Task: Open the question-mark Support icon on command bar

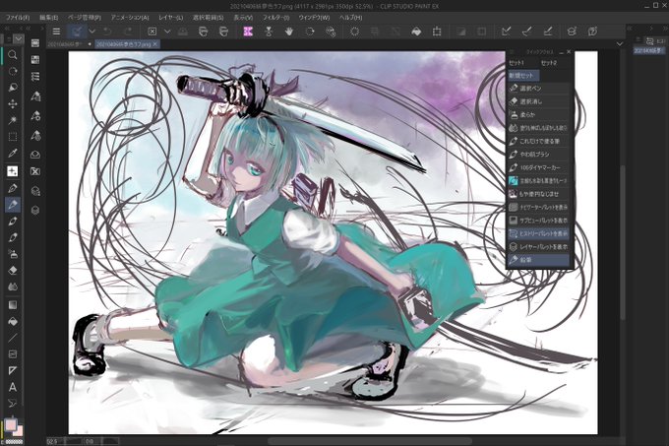Action: click(592, 32)
